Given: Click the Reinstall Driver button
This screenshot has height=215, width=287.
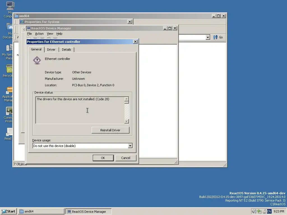Looking at the screenshot, I should coord(110,130).
